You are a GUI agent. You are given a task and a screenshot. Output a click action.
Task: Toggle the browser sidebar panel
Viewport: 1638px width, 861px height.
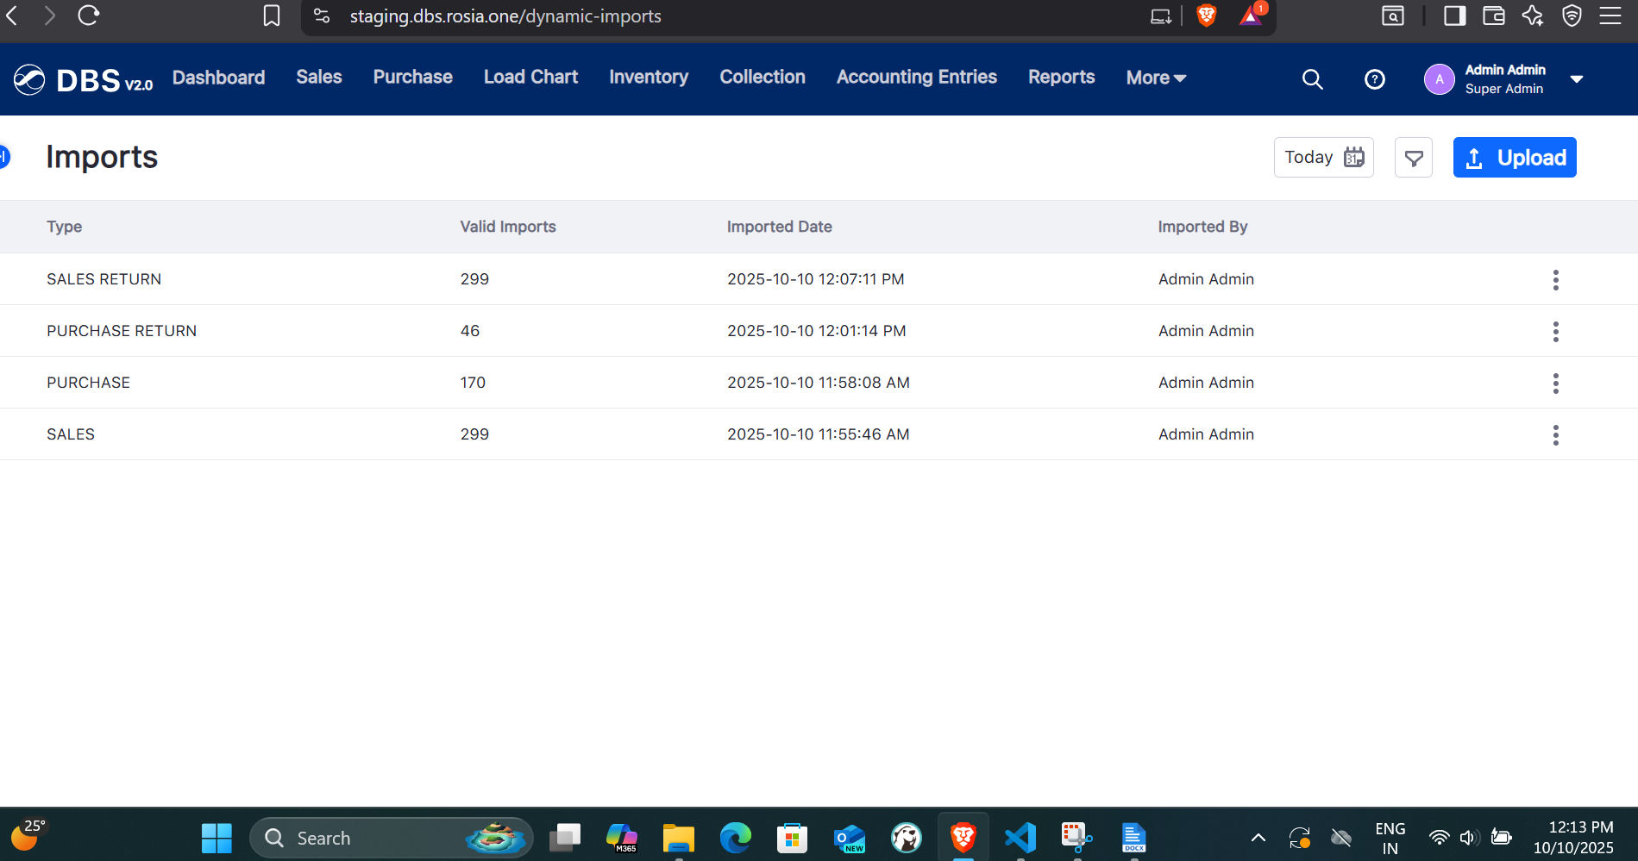point(1454,16)
